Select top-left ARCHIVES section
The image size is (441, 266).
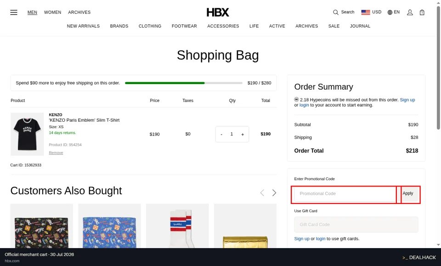79,12
